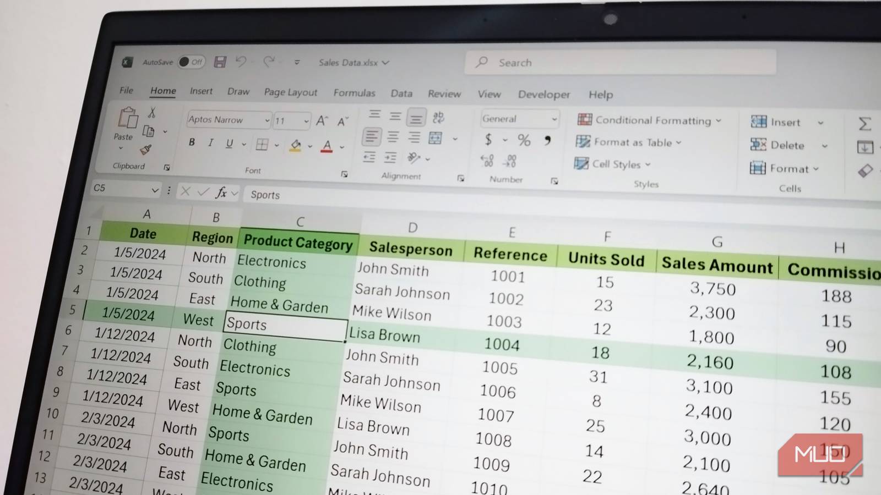Open the General number format dropdown
The width and height of the screenshot is (881, 495).
[x=554, y=118]
